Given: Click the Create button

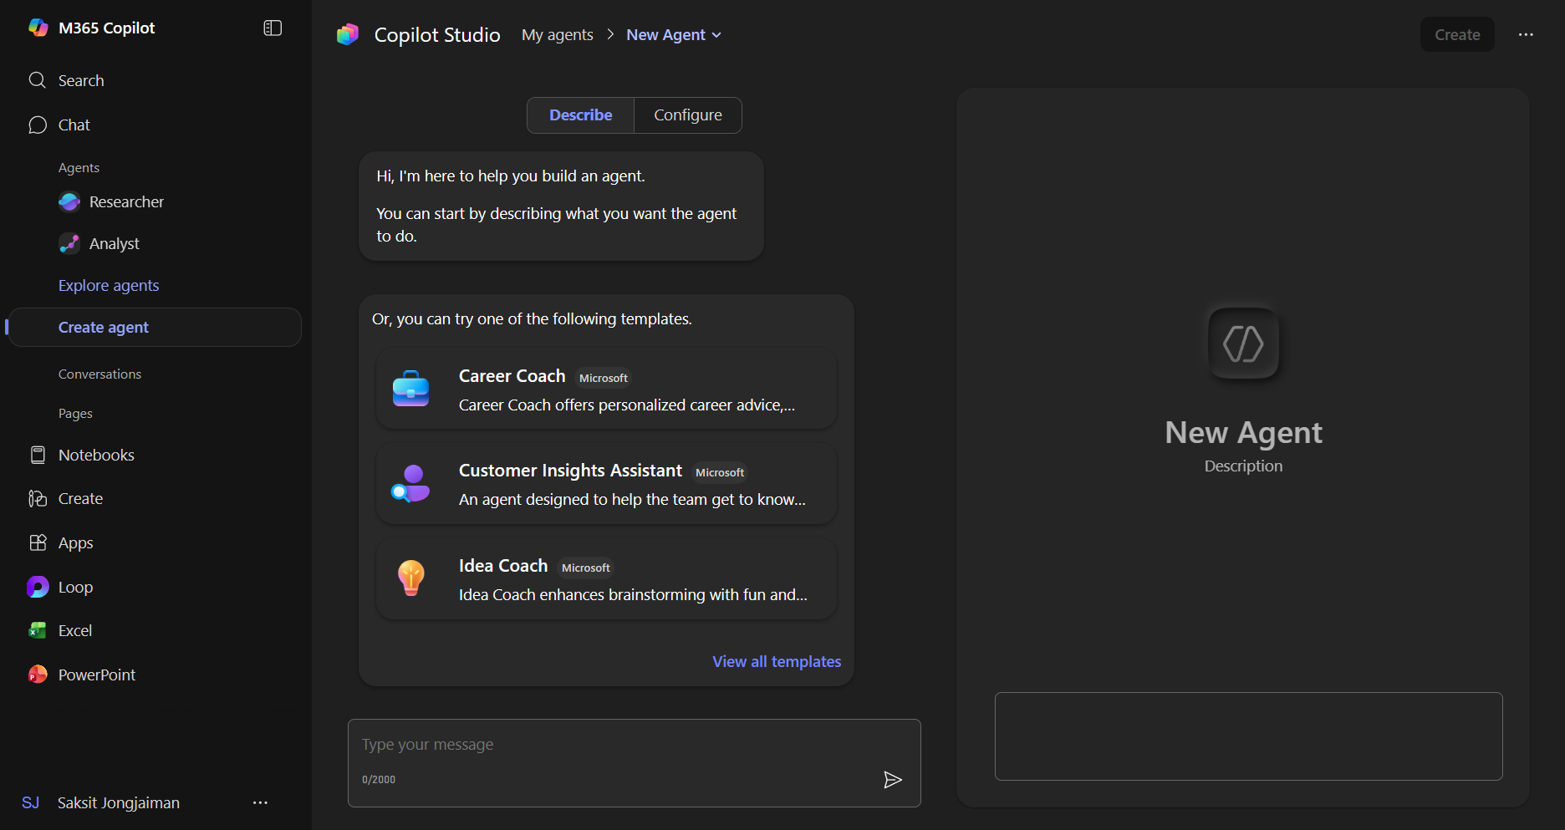Looking at the screenshot, I should (1456, 34).
